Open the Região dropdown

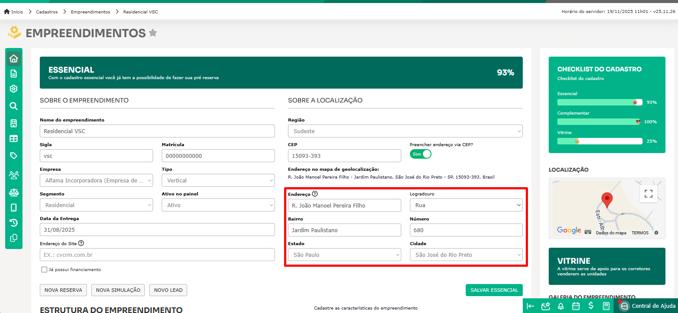coord(405,131)
